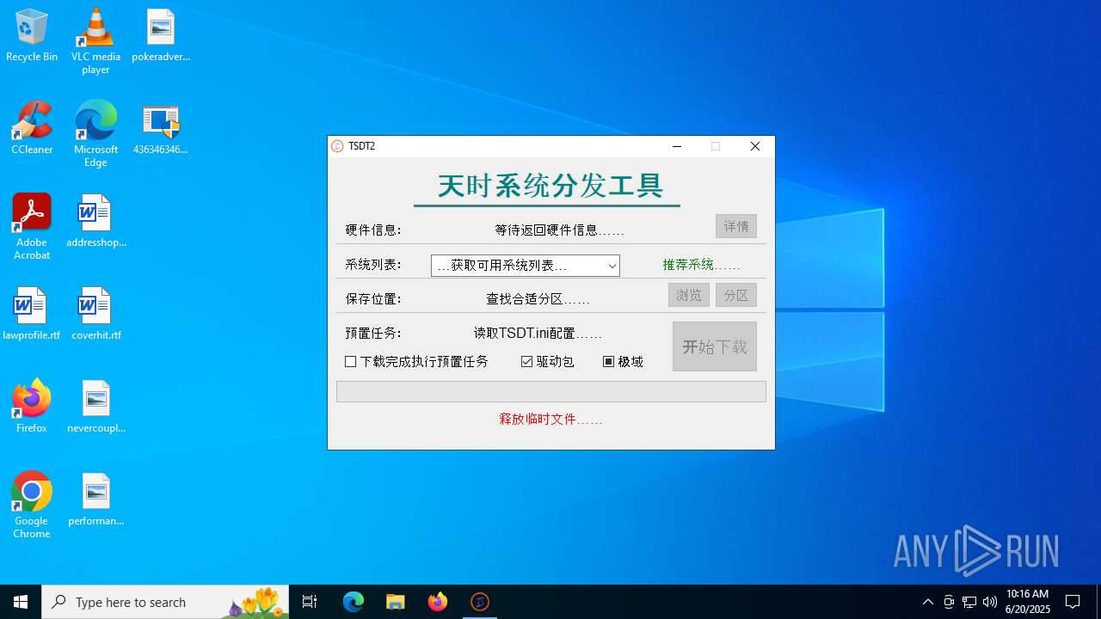Select the addresshop Word document icon
1101x619 pixels.
coord(95,221)
